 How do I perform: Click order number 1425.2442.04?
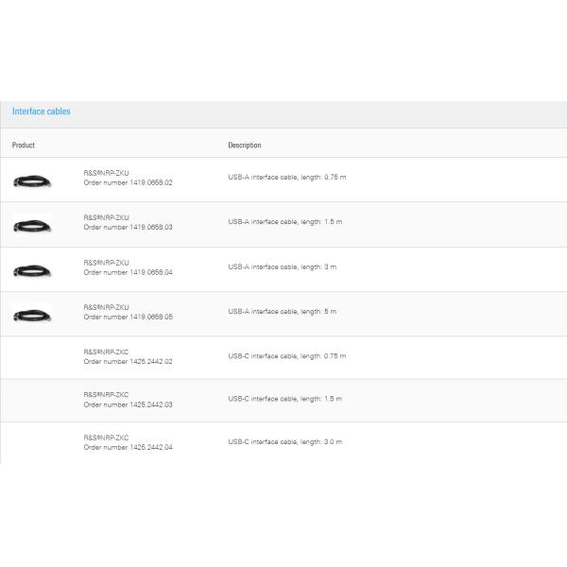[128, 447]
